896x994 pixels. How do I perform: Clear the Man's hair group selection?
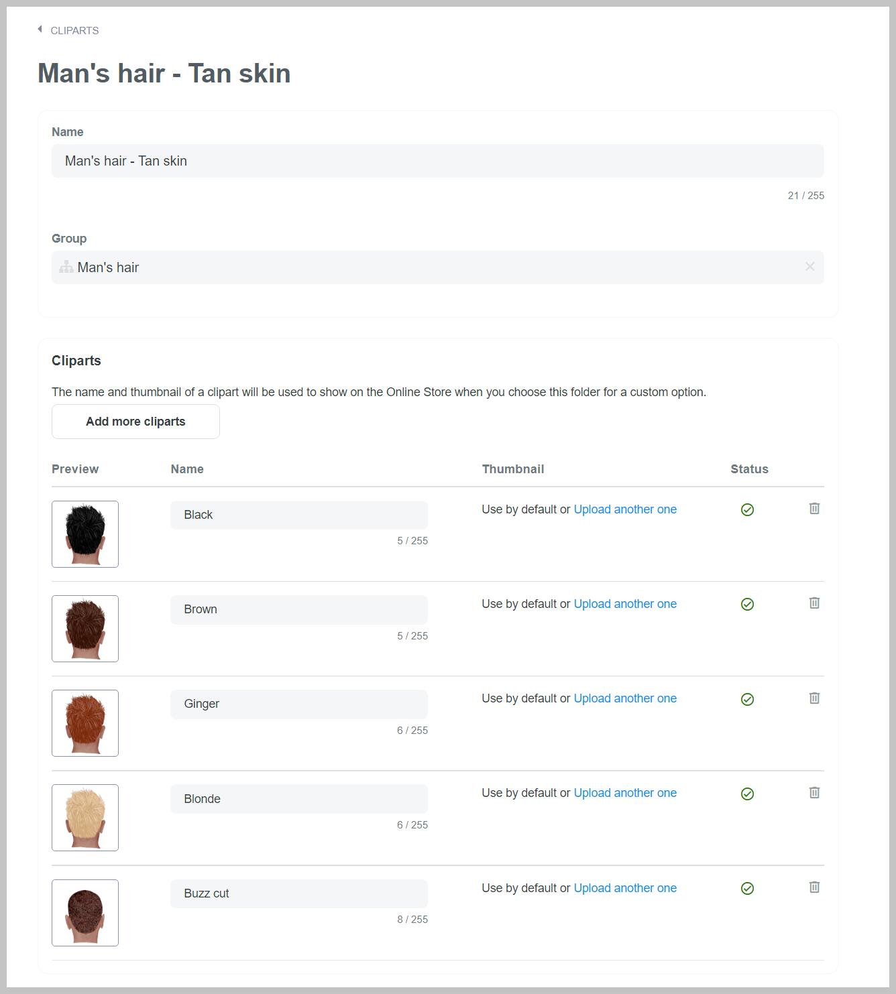pyautogui.click(x=809, y=267)
